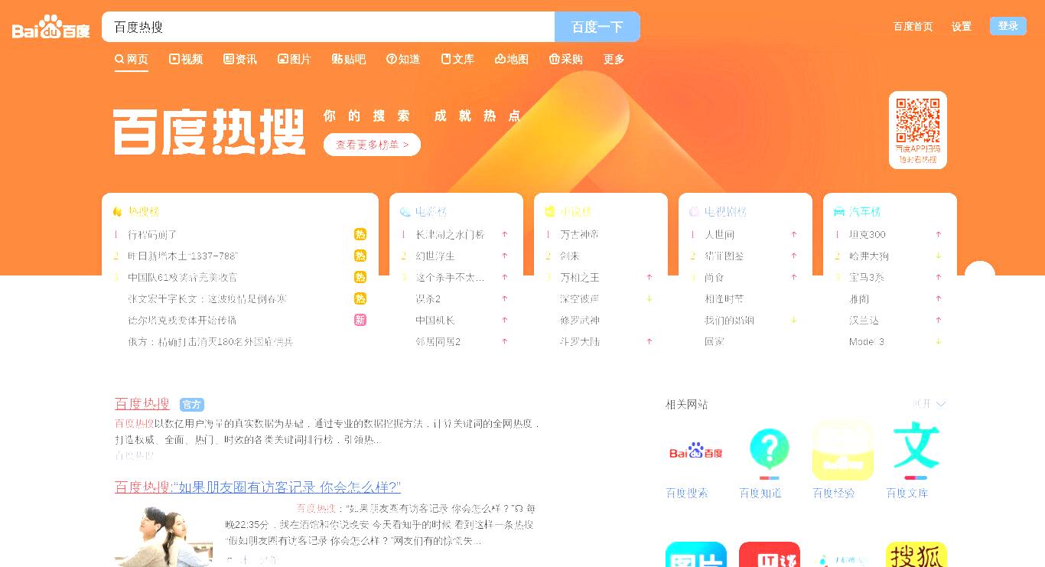Click the down arrow beside 我们的婚姻
Screen dimensions: 1045x567
click(794, 320)
